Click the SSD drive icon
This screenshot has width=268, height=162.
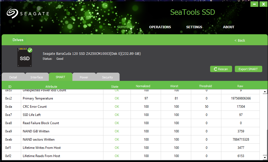(x=25, y=57)
